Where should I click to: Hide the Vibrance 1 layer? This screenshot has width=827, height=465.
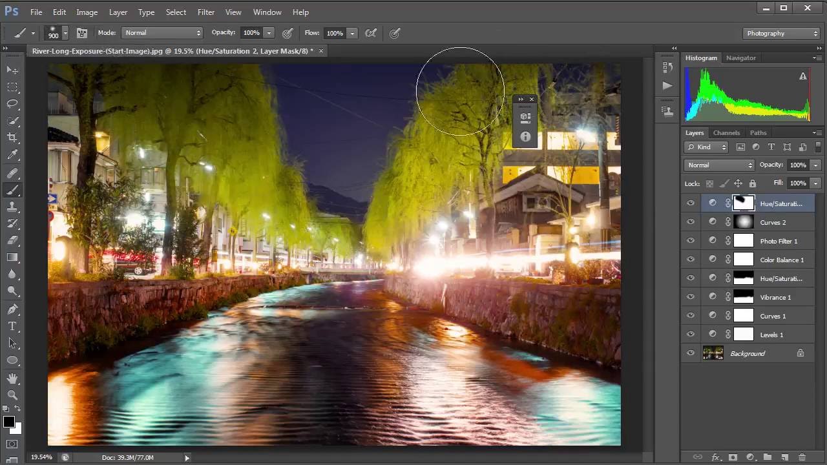[x=691, y=297]
